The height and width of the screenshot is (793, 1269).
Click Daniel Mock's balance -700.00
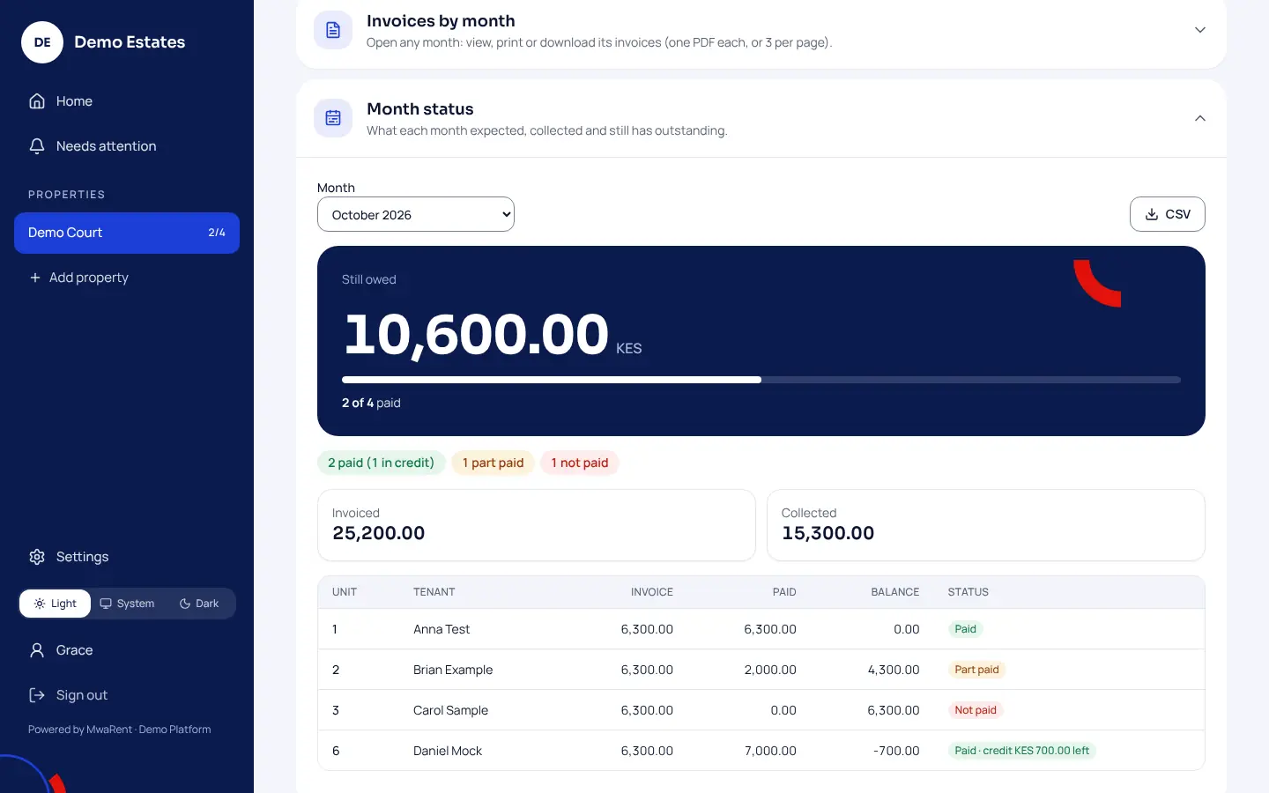coord(896,751)
